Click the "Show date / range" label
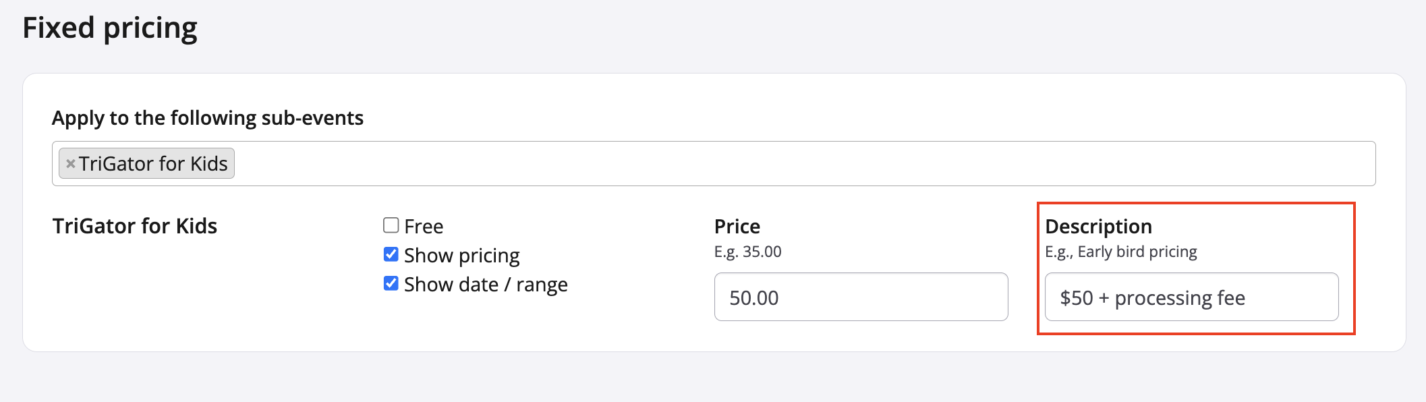This screenshot has width=1426, height=402. (x=486, y=285)
